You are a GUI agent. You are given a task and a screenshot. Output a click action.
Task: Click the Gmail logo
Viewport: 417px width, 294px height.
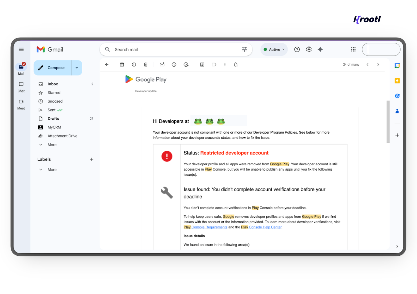click(50, 49)
